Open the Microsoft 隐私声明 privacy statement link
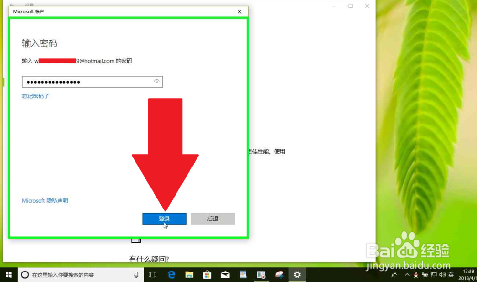The image size is (477, 282). [44, 200]
